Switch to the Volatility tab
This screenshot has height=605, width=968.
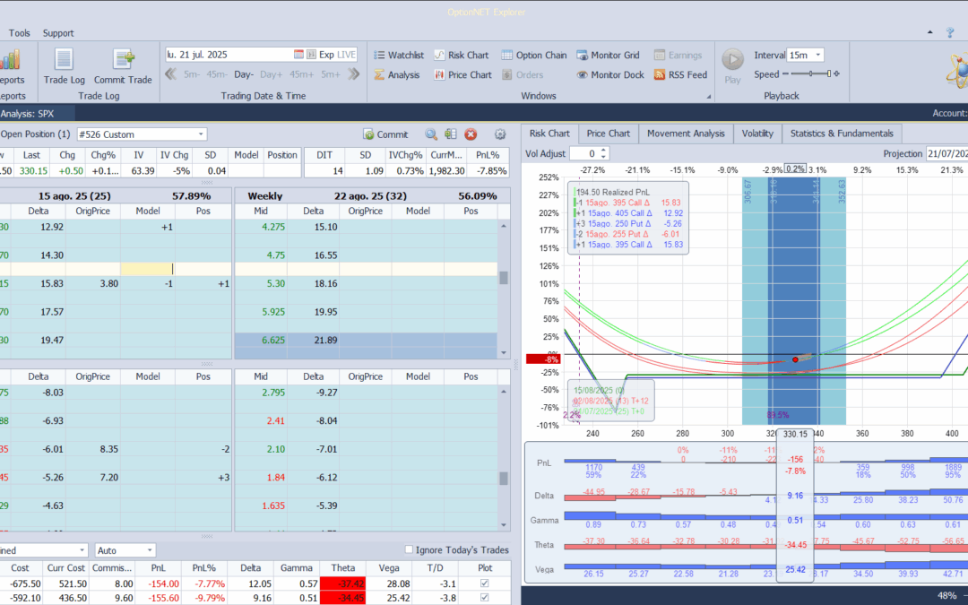click(x=757, y=134)
